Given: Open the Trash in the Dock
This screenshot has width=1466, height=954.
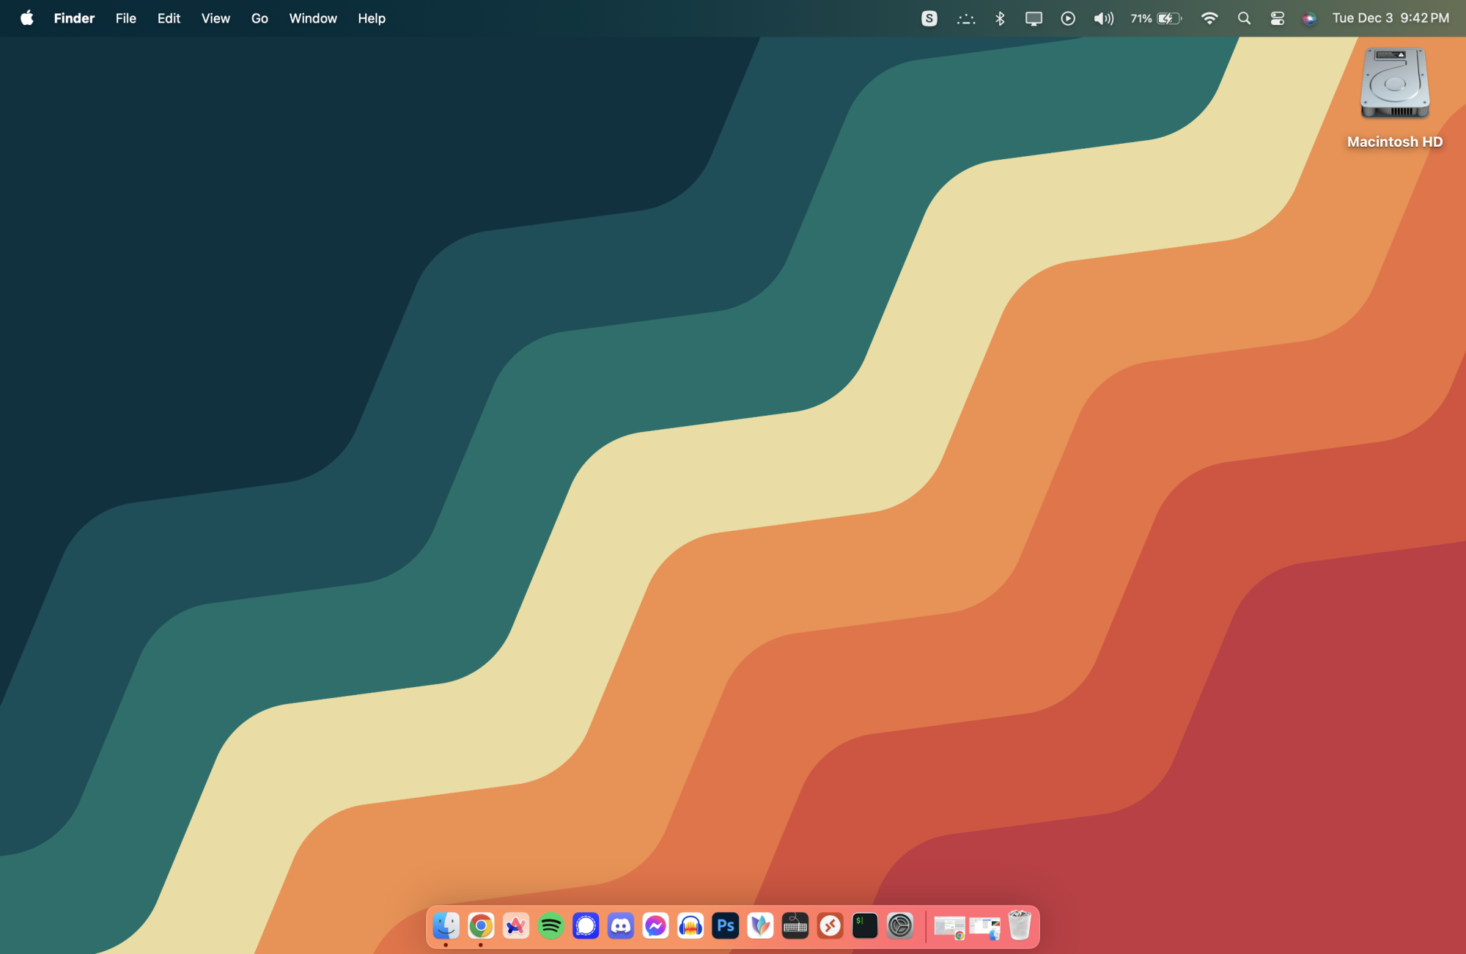Looking at the screenshot, I should coord(1020,925).
